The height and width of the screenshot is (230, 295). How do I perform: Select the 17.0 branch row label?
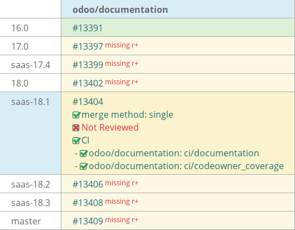click(x=20, y=46)
